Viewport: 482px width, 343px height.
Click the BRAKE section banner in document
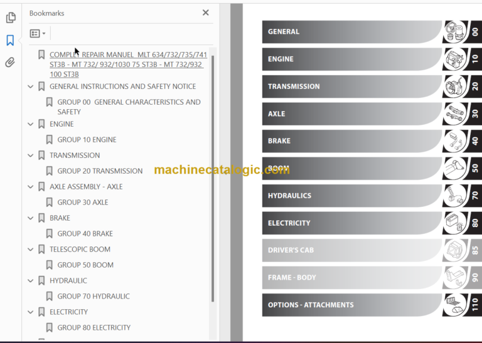(352, 141)
